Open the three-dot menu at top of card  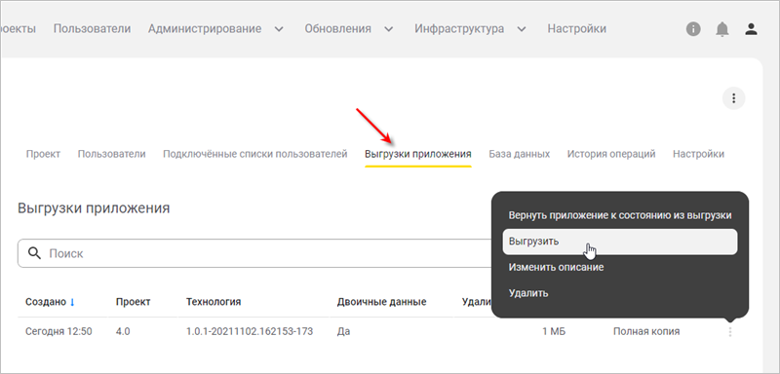pos(733,98)
